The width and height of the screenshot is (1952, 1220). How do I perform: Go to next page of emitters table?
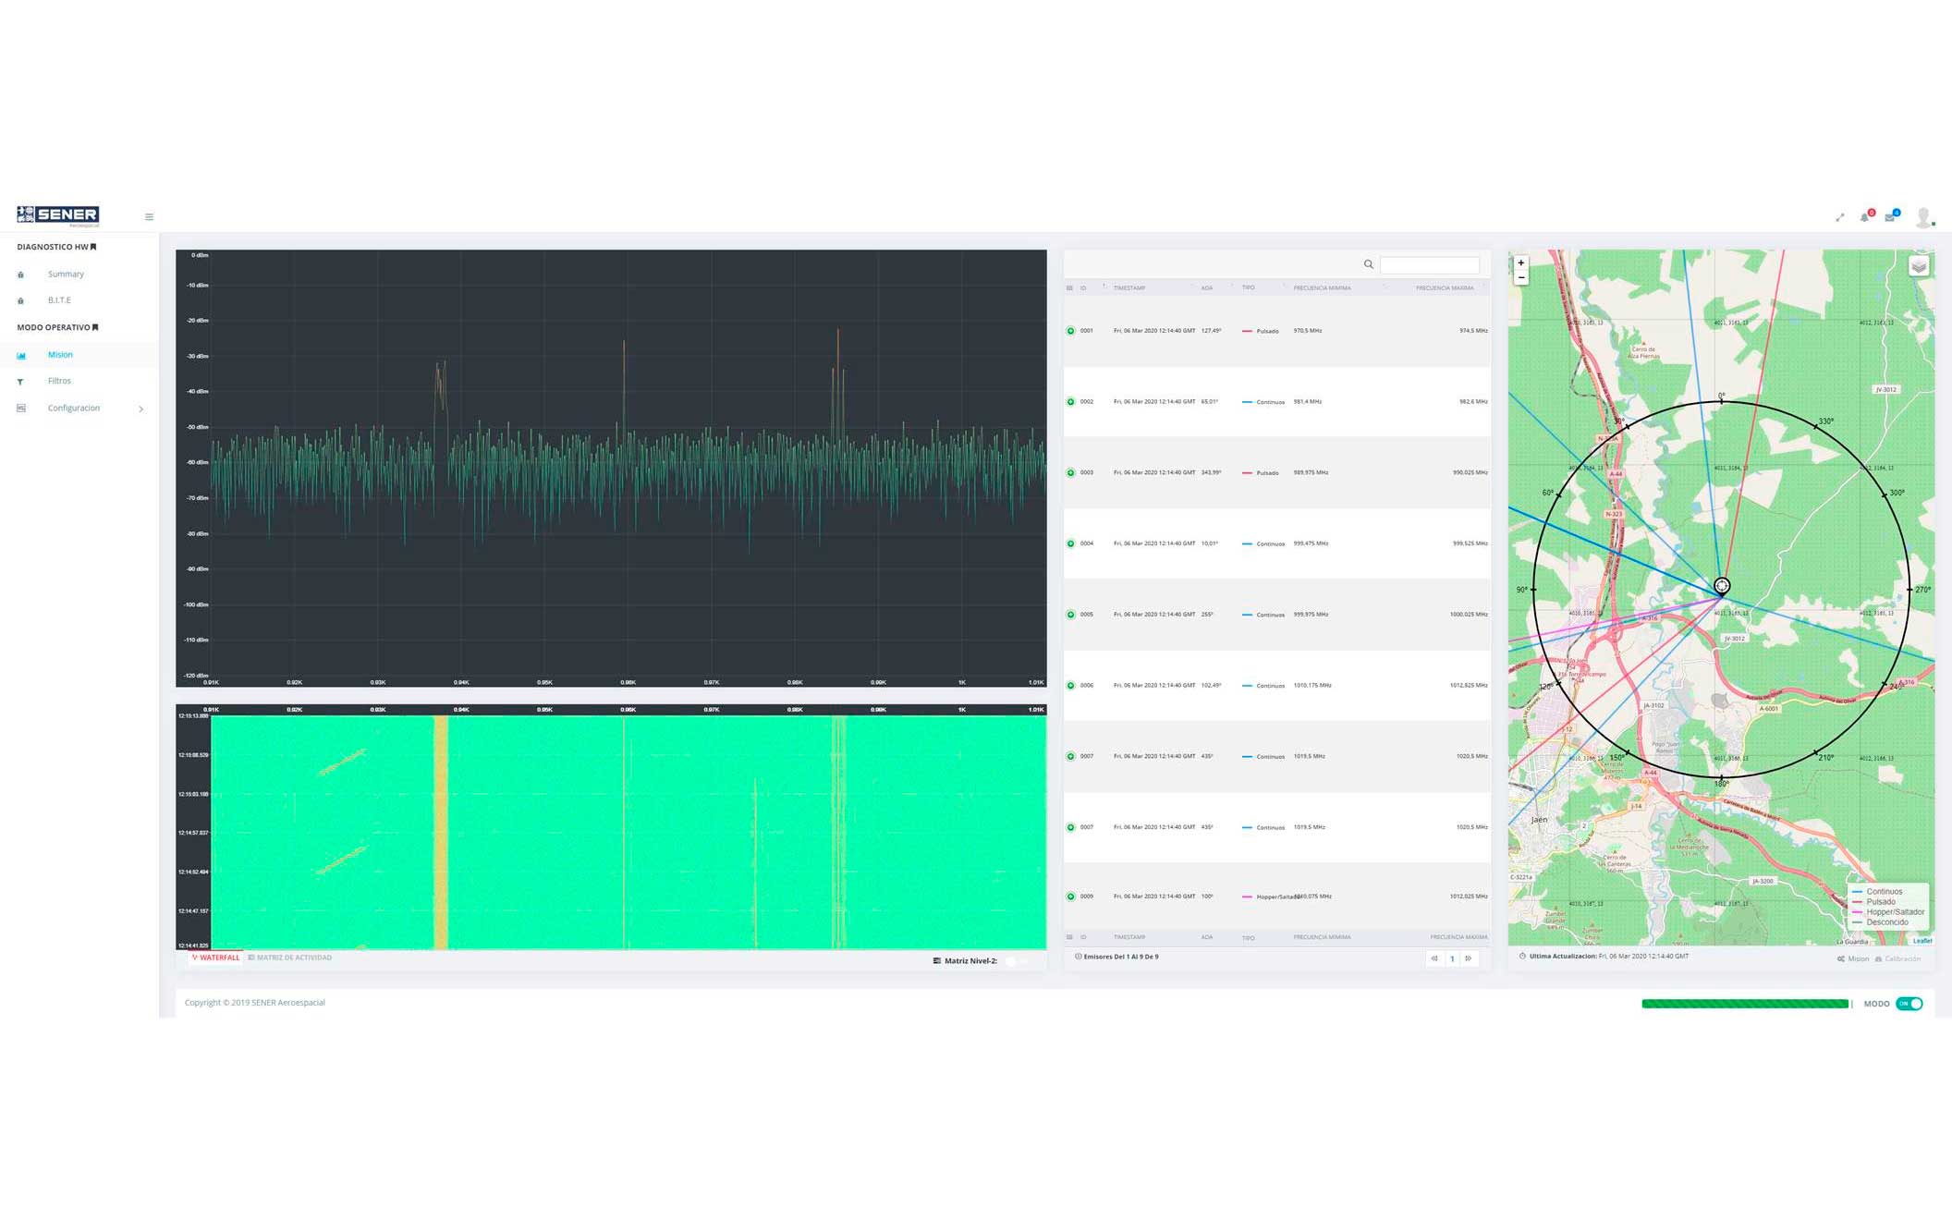[x=1469, y=958]
